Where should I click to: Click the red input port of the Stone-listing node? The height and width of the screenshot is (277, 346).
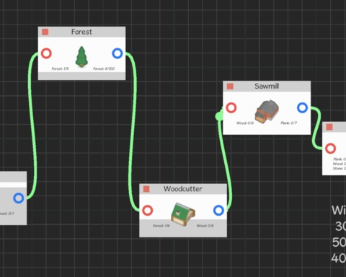click(330, 149)
